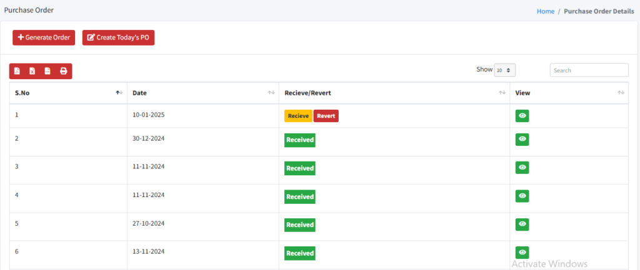View the order dated 13-11-2024
640x270 pixels.
(522, 252)
